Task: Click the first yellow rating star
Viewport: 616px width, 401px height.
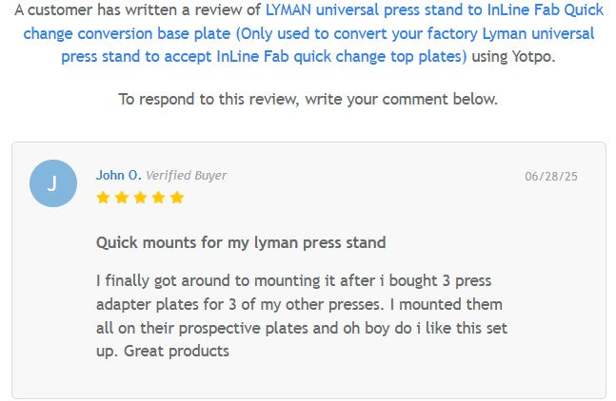Action: tap(103, 198)
